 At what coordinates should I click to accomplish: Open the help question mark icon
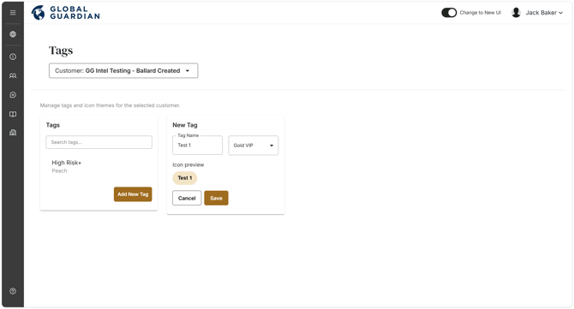click(13, 291)
